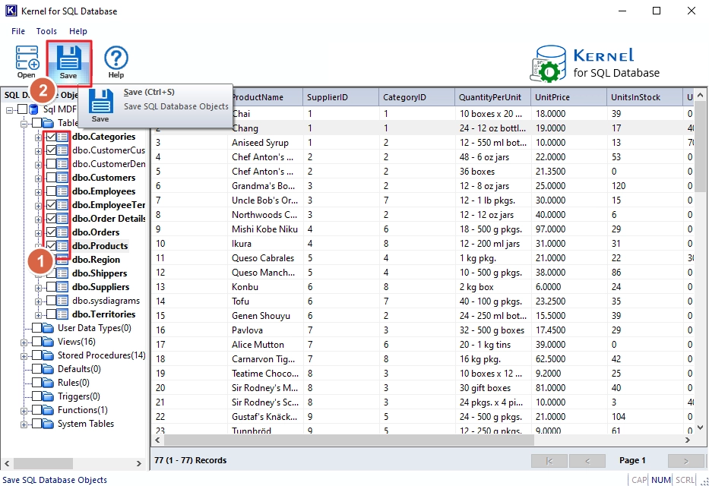
Task: Uncheck the dbo.Orders checkbox
Action: [51, 232]
